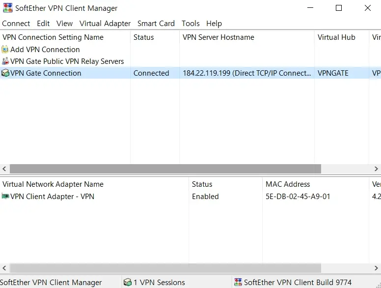The width and height of the screenshot is (381, 288).
Task: Select VPN Client Adapter - VPN row
Action: click(x=190, y=196)
